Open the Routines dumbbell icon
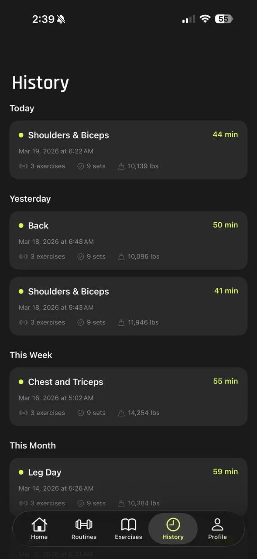 tap(84, 524)
